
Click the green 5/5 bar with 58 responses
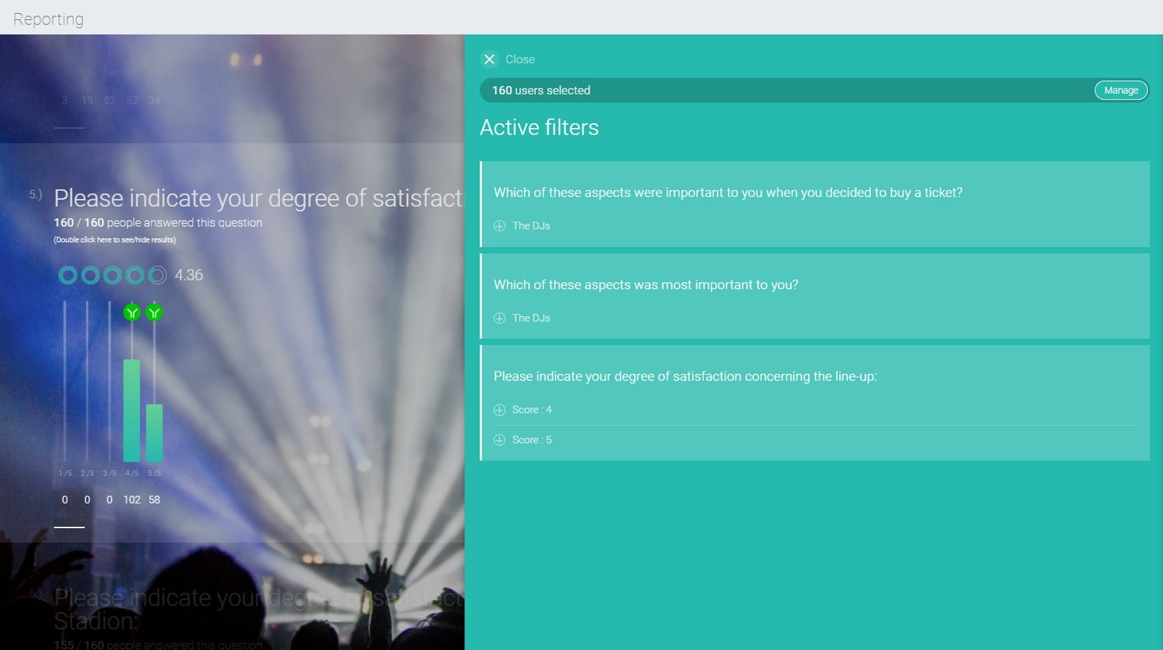[155, 432]
